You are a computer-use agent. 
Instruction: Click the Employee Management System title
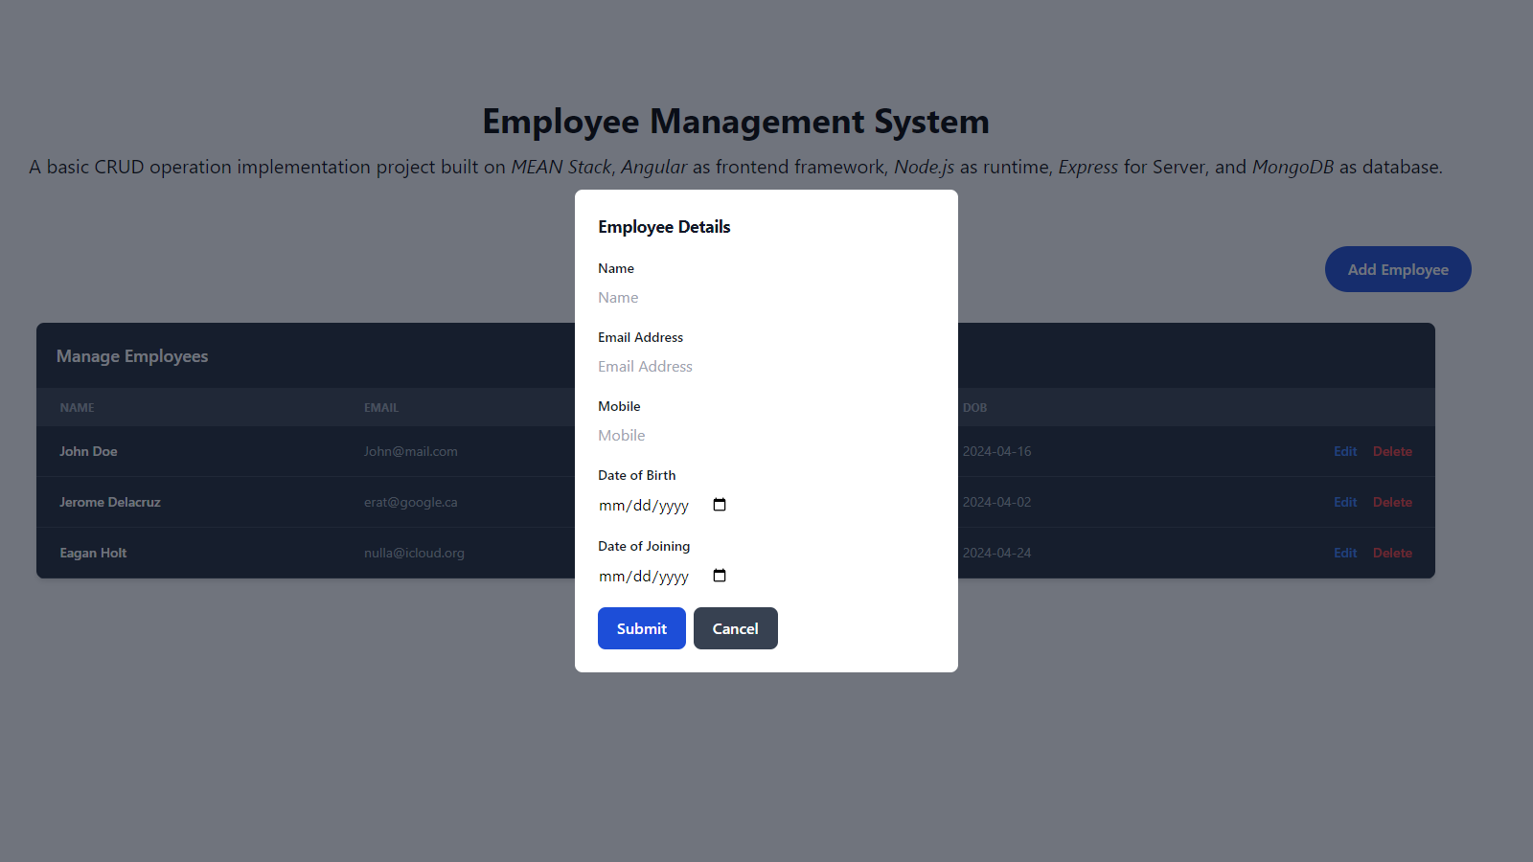click(x=736, y=122)
